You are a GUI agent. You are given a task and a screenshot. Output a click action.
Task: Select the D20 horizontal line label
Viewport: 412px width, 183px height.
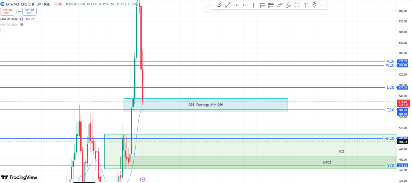pos(391,88)
